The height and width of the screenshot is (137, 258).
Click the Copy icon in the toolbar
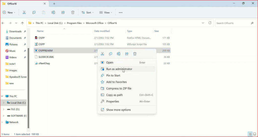34,13
